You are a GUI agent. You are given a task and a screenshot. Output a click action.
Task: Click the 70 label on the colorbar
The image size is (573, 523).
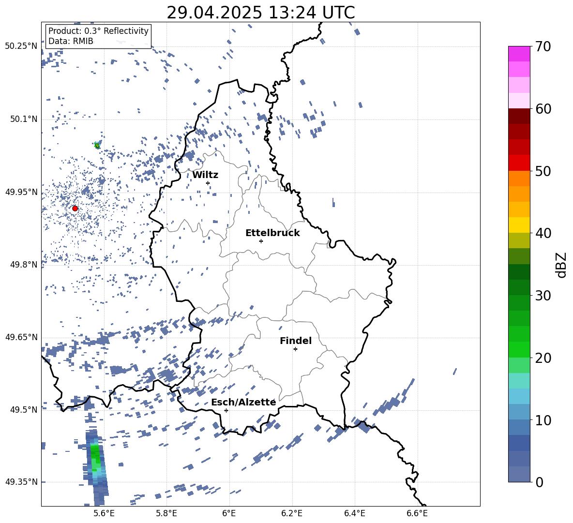click(543, 47)
